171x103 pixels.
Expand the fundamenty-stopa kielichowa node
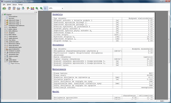(5, 25)
